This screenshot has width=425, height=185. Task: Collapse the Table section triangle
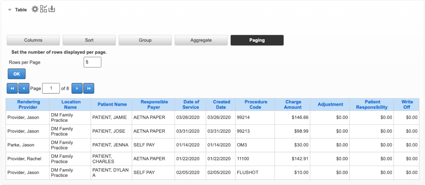click(10, 10)
